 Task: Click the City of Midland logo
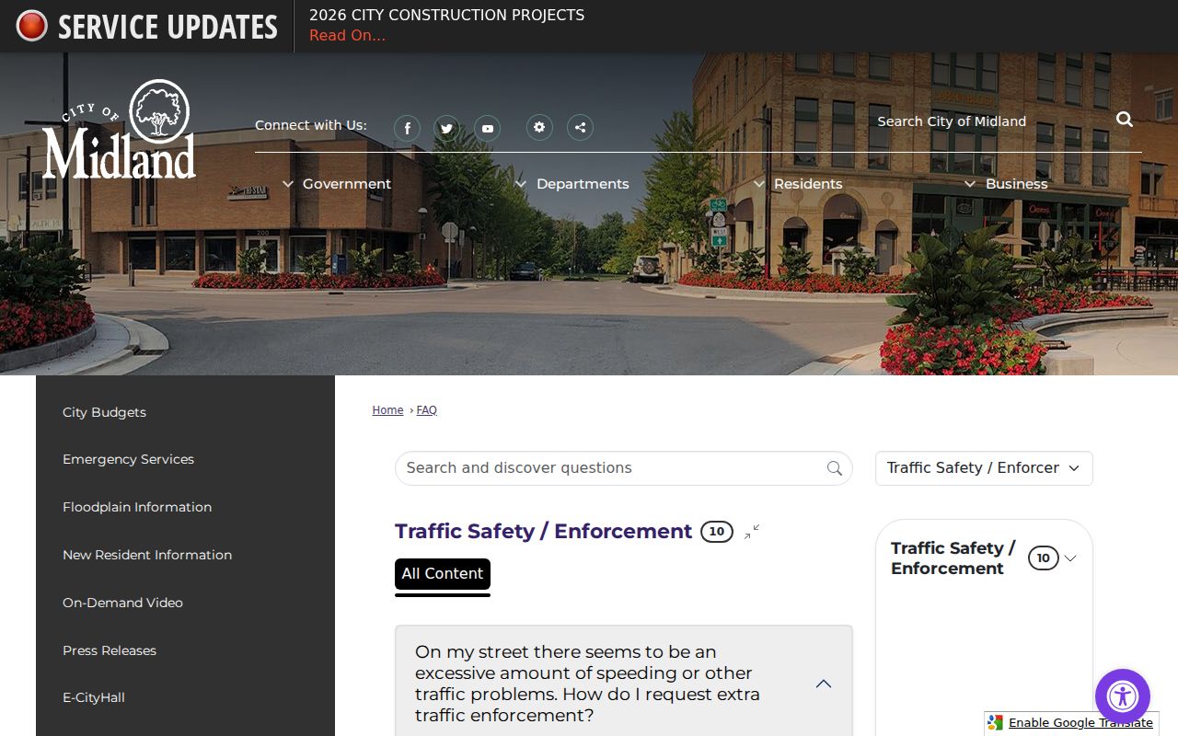[x=119, y=130]
